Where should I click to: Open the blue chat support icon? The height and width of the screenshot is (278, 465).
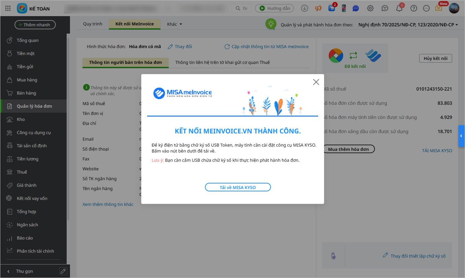[x=356, y=8]
